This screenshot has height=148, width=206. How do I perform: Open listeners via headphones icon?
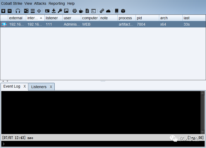click(18, 11)
